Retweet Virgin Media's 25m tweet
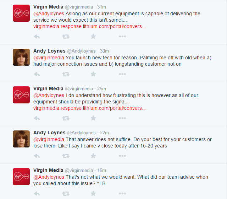 click(66, 118)
